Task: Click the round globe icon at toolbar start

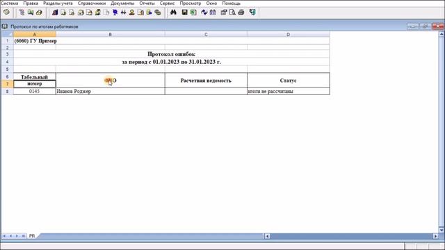Action: click(6, 12)
